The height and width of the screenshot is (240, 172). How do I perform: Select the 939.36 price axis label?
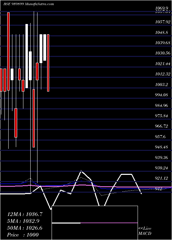coord(161,158)
